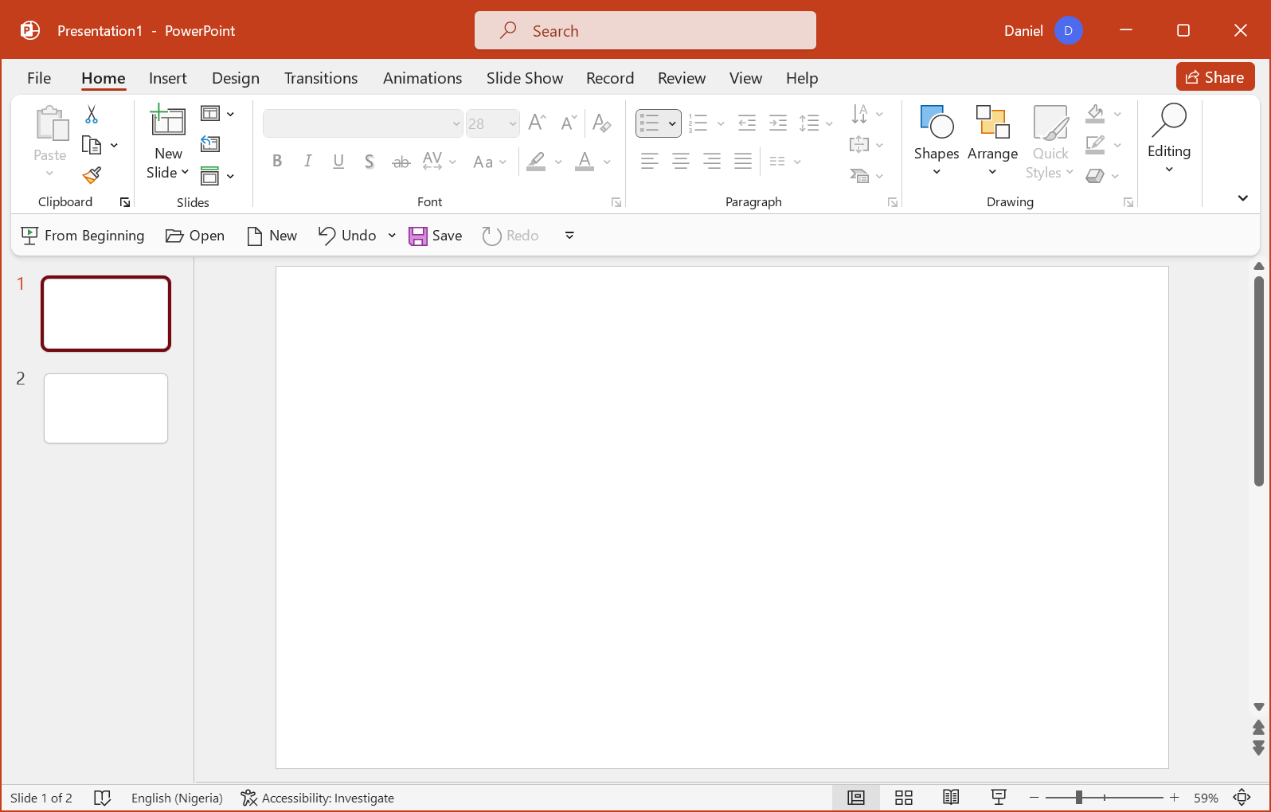Switch to Slide Sorter view
The image size is (1271, 812).
[x=903, y=798]
